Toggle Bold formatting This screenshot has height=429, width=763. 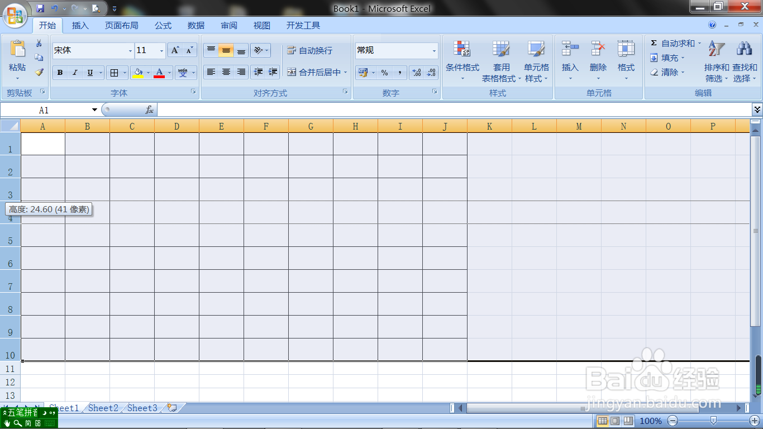point(60,73)
